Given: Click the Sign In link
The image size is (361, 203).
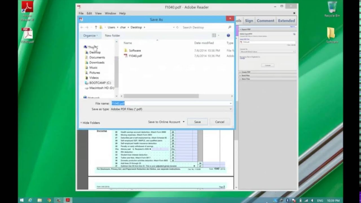Looking at the screenshot, I should tap(292, 26).
